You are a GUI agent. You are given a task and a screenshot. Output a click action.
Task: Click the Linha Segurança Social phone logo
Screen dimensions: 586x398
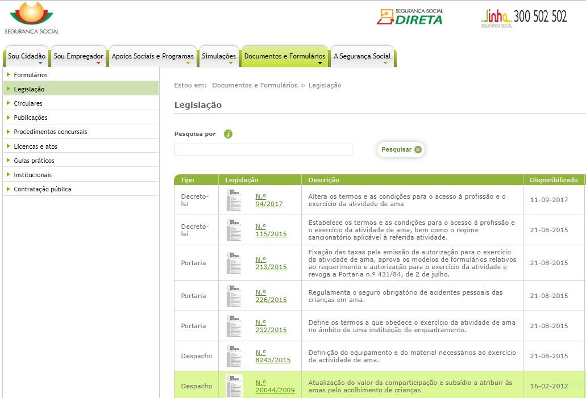523,18
